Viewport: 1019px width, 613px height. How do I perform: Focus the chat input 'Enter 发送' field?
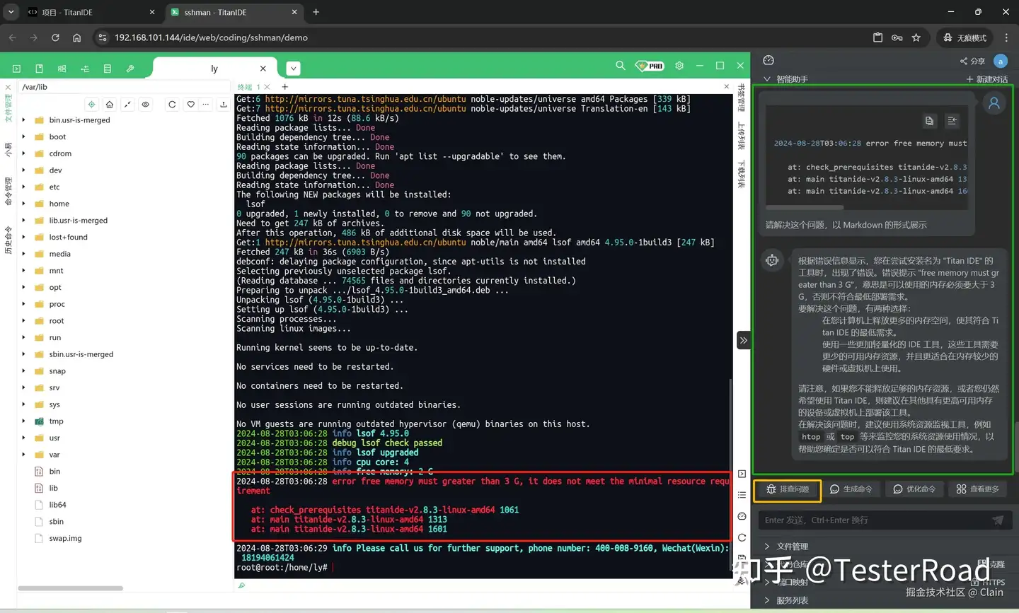tap(874, 520)
